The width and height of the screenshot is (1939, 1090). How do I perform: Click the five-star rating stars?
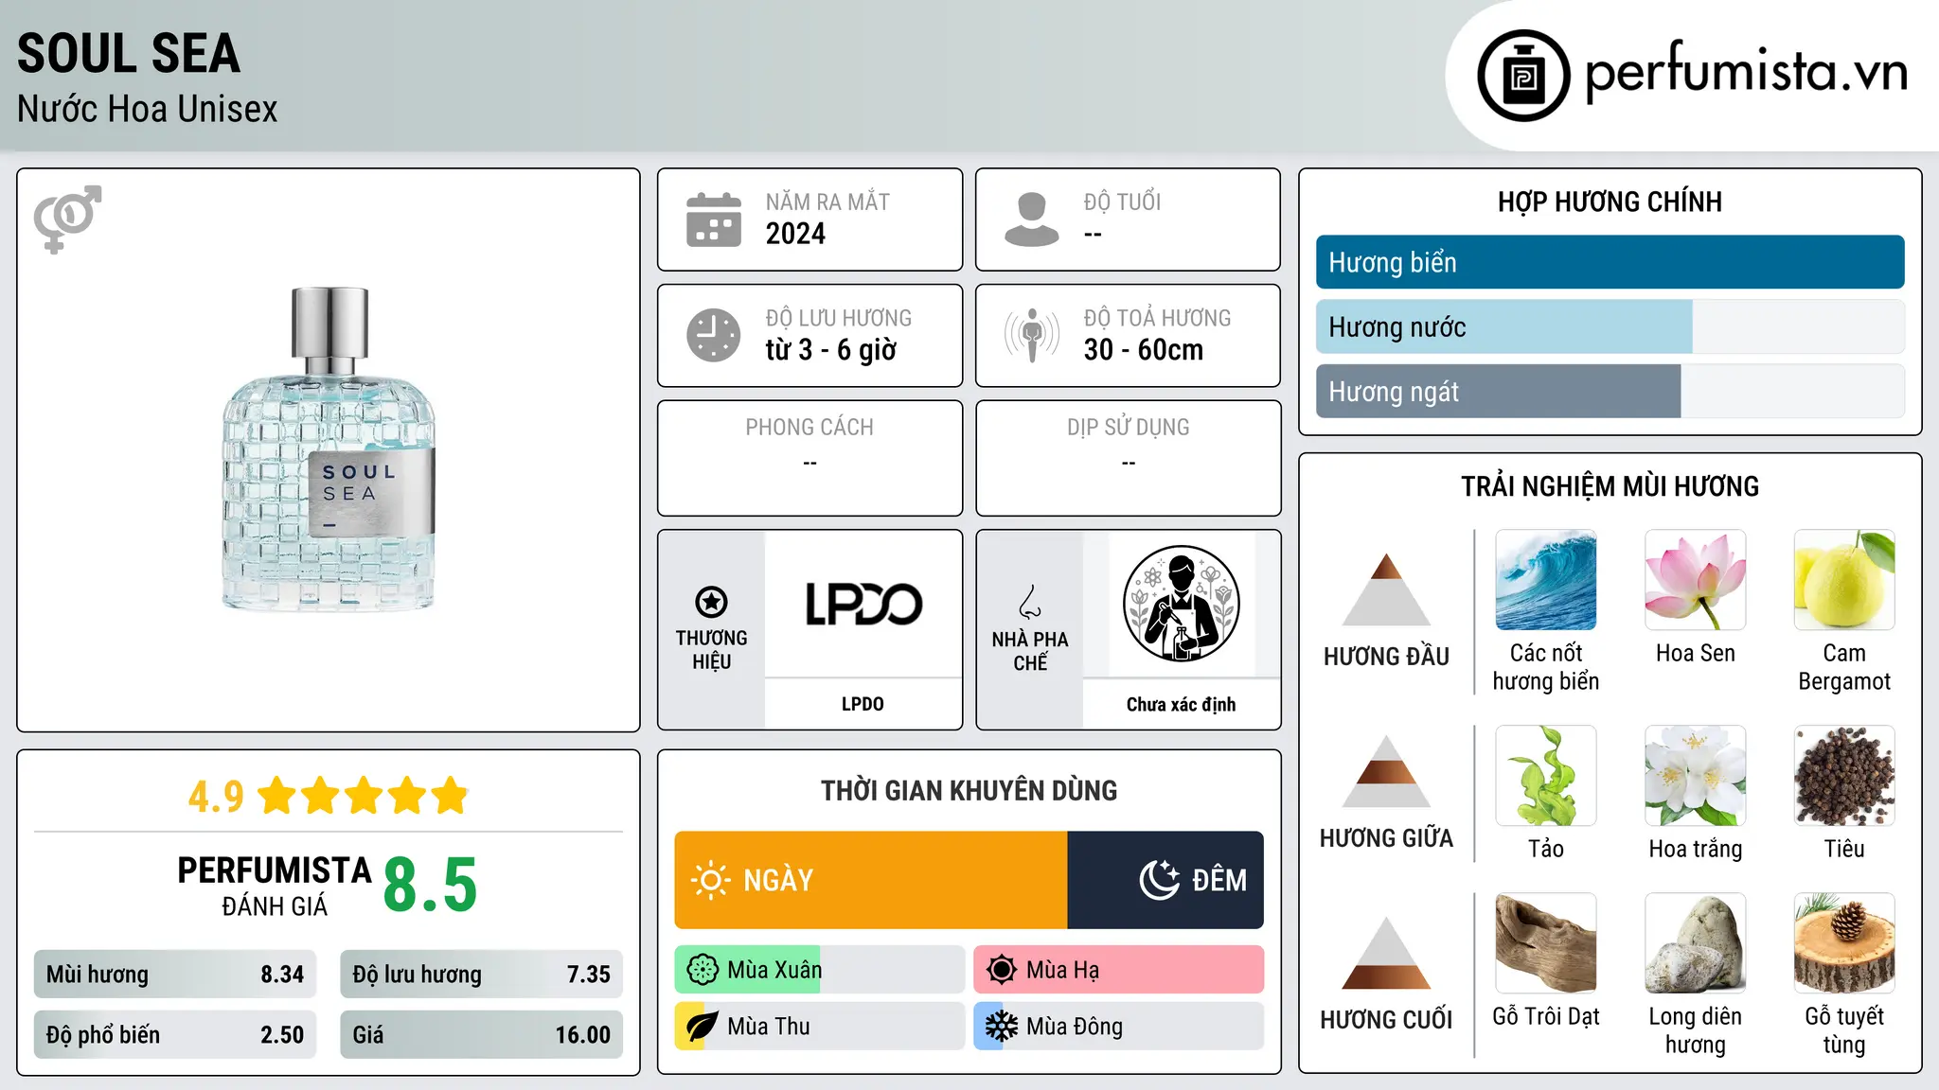[364, 796]
